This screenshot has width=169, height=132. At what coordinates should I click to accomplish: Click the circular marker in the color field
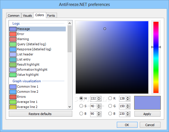click(105, 29)
